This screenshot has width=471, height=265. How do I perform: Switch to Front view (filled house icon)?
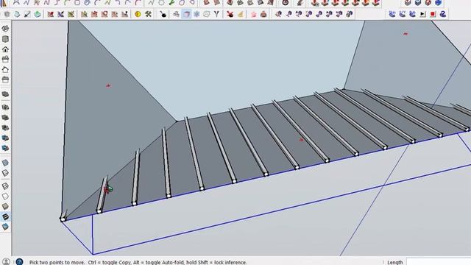tap(5, 49)
